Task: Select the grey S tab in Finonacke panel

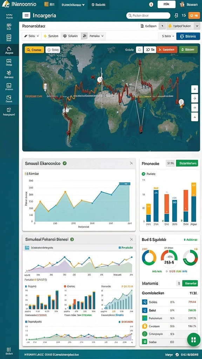Action: tap(170, 163)
